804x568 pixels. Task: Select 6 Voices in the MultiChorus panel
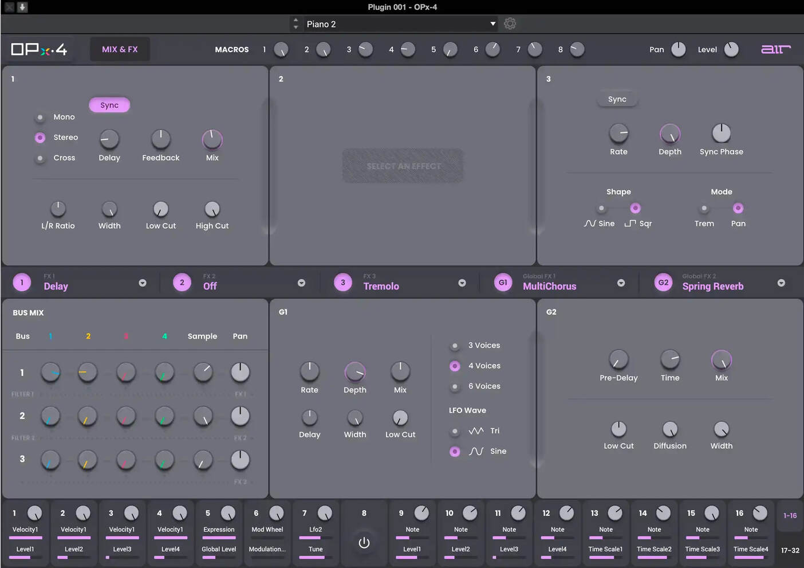coord(454,386)
